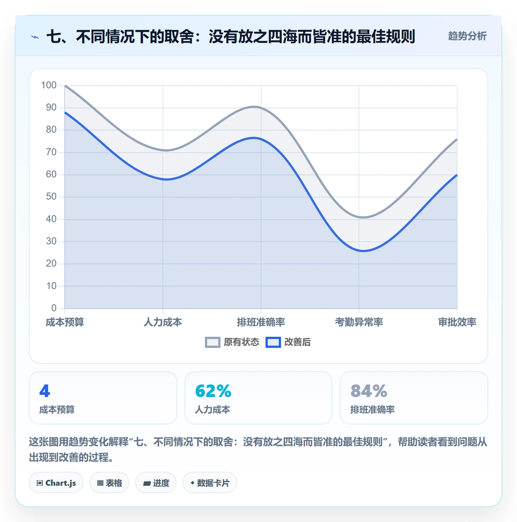Toggle the 改善后 legend swatch
The height and width of the screenshot is (522, 517).
[273, 342]
